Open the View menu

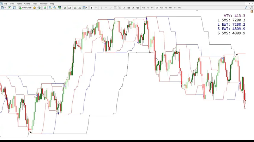click(x=12, y=4)
